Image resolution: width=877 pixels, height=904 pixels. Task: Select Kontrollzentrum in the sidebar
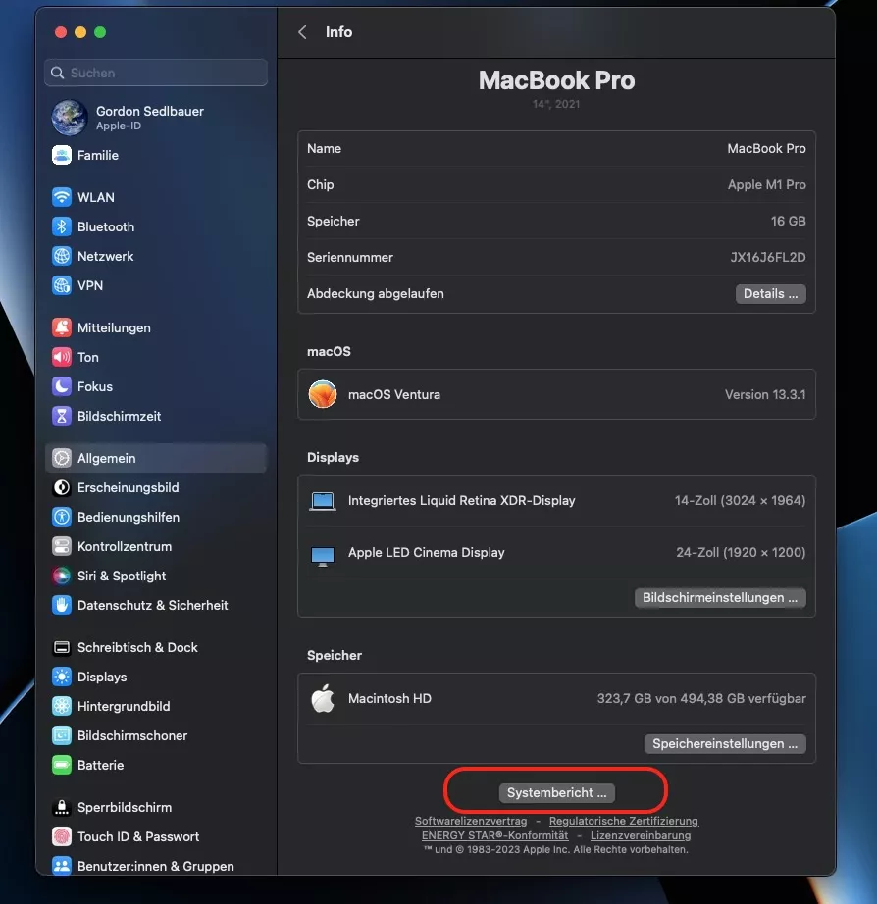pos(124,546)
